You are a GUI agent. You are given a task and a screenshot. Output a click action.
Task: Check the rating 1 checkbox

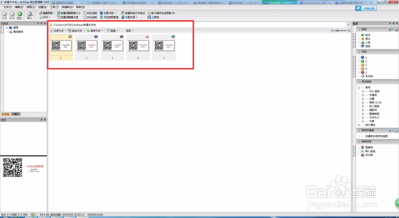[354, 57]
